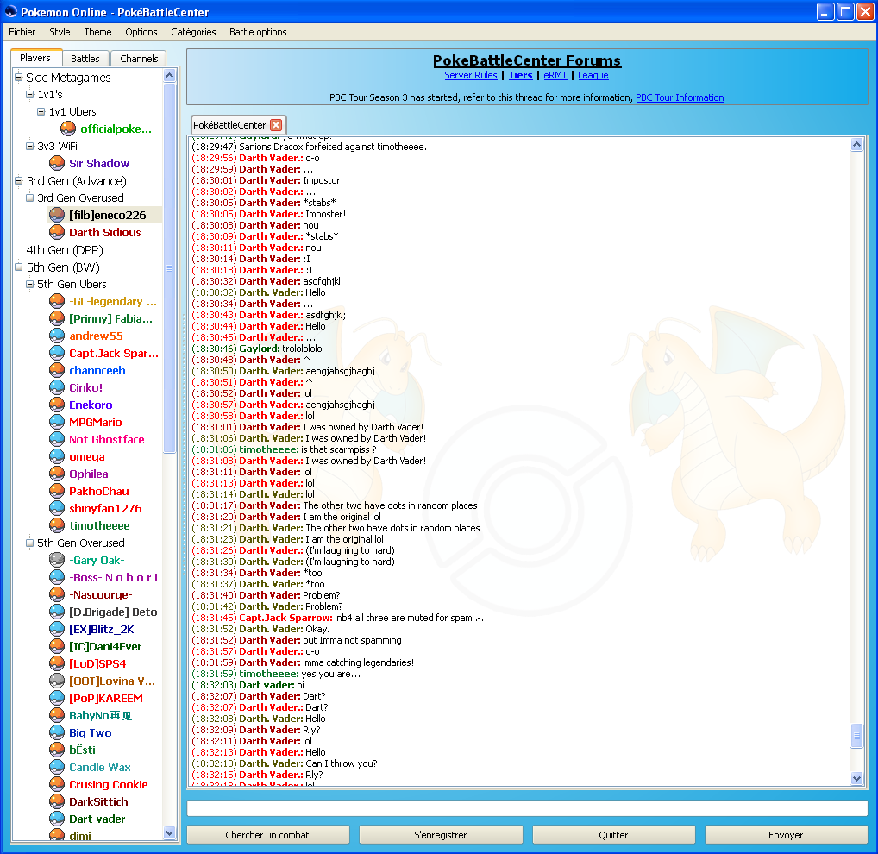Click the Poké Ball icon beside -GL-legendary
The height and width of the screenshot is (854, 878).
(57, 301)
